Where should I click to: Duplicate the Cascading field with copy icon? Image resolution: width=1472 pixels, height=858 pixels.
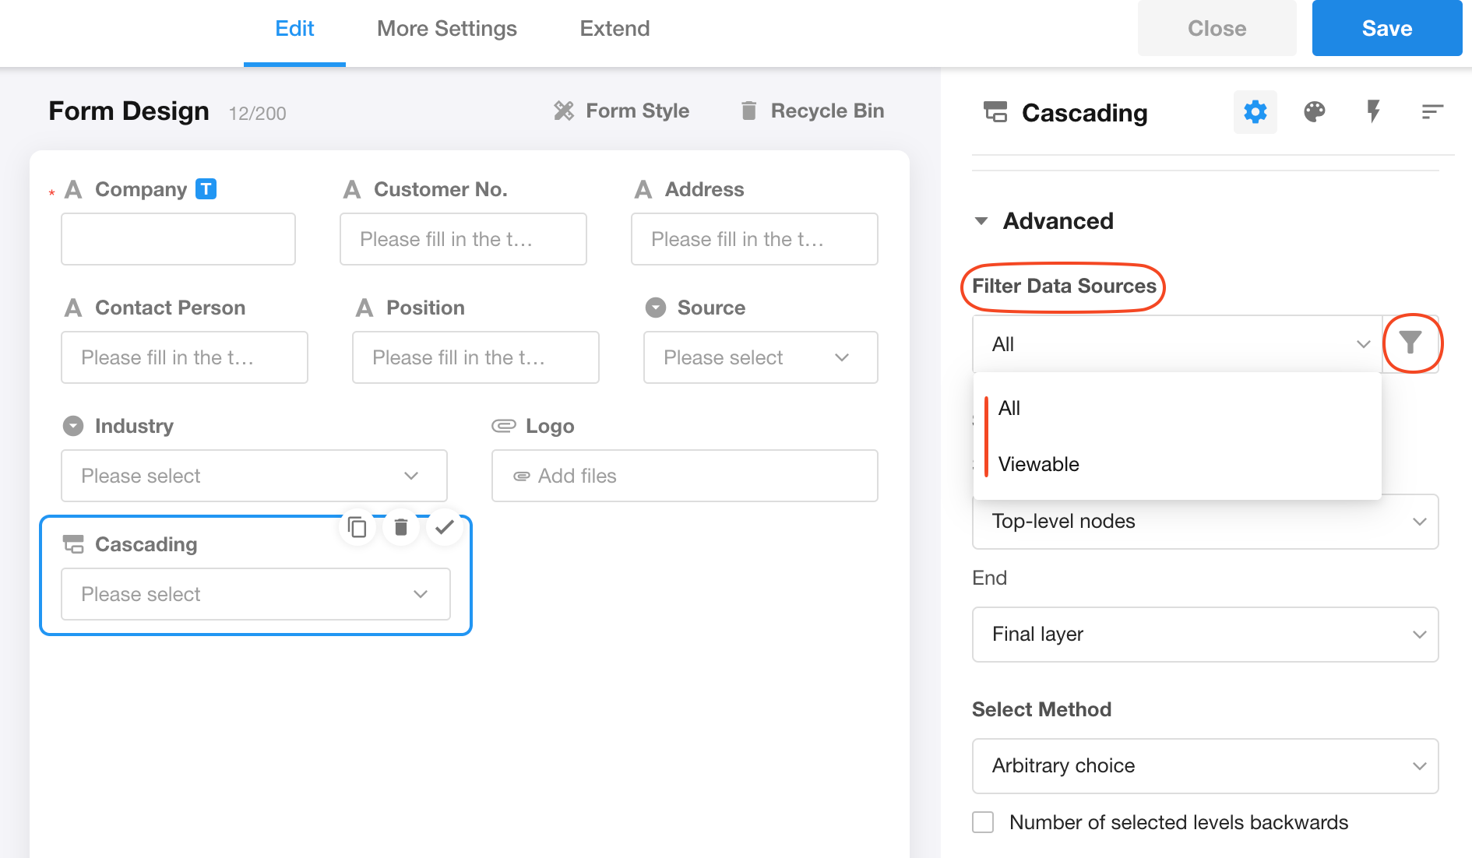[357, 528]
